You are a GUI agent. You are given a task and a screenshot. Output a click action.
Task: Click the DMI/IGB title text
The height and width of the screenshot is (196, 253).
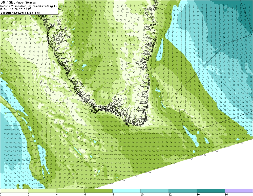tap(7, 3)
